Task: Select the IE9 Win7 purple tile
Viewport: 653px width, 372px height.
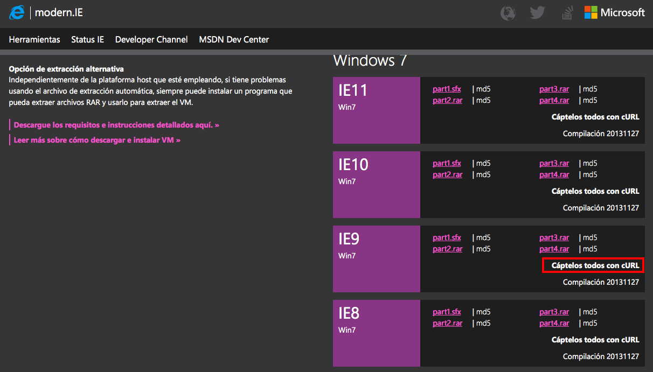Action: click(377, 259)
